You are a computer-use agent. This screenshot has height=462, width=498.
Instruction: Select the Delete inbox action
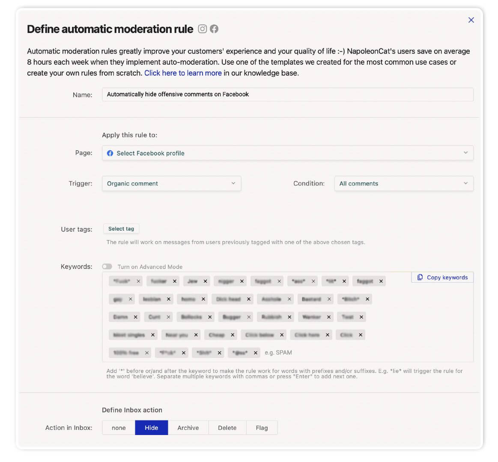tap(227, 428)
